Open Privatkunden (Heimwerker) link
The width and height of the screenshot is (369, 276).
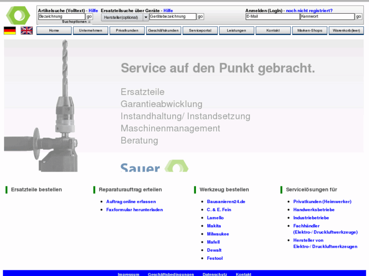click(322, 202)
